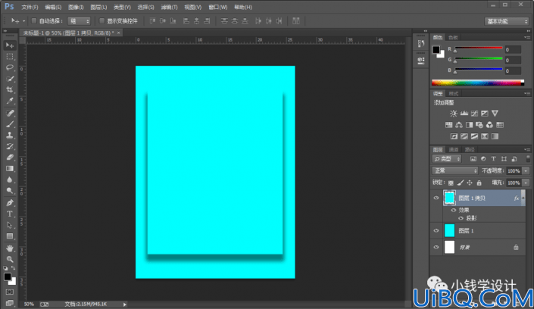Select the Rectangle shape tool
This screenshot has height=309, width=534.
pos(10,236)
